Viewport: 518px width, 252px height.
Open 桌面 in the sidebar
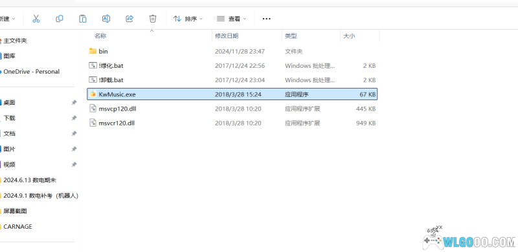[x=9, y=103]
